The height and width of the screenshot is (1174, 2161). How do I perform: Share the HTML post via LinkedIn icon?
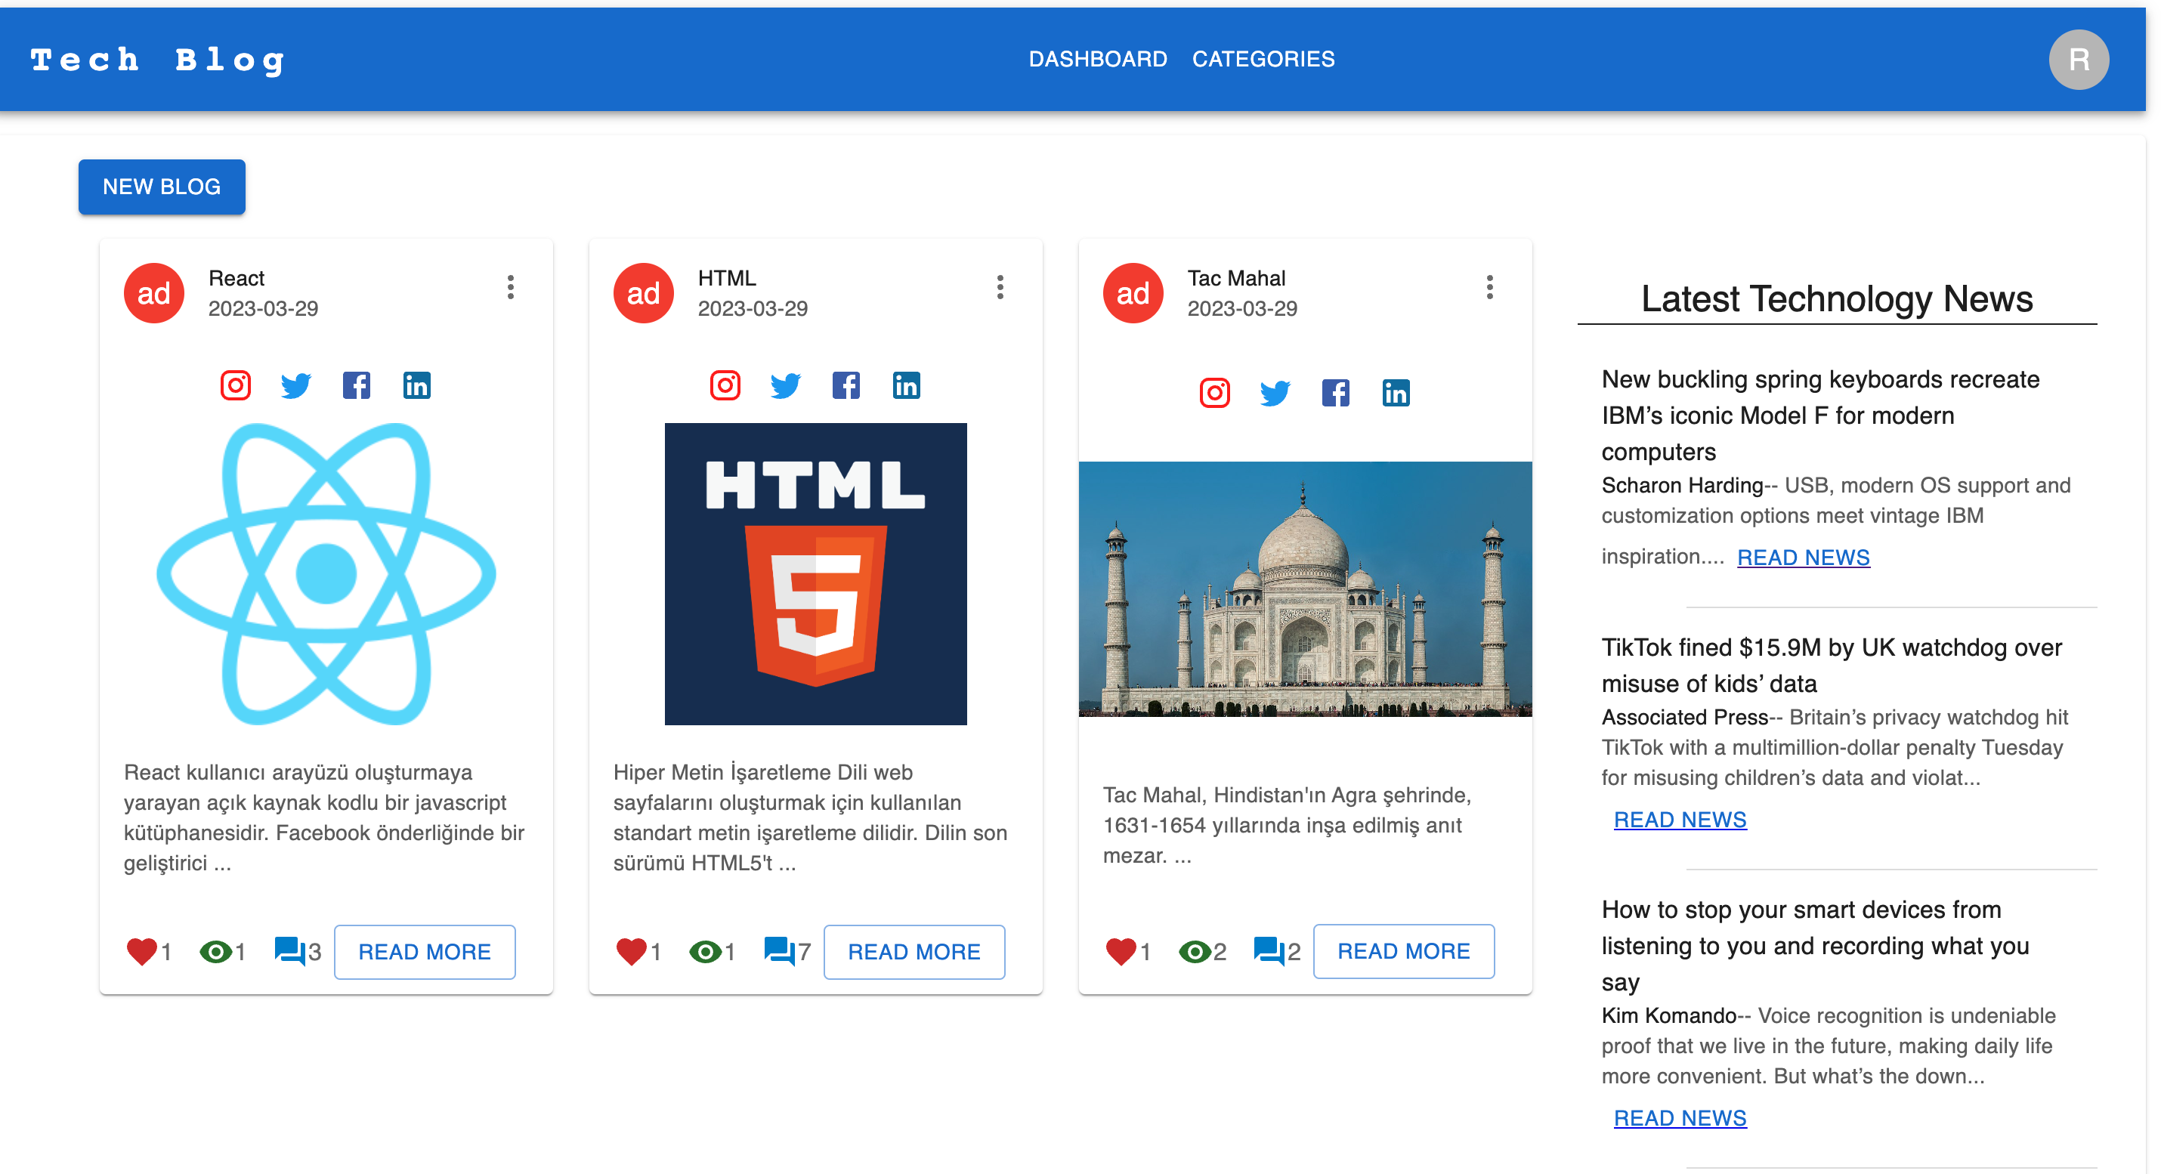906,385
